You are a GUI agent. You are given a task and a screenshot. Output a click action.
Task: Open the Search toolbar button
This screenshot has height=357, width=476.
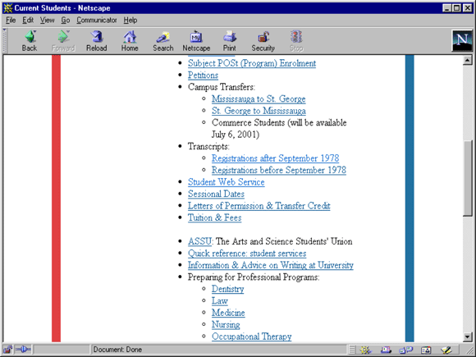pos(163,41)
